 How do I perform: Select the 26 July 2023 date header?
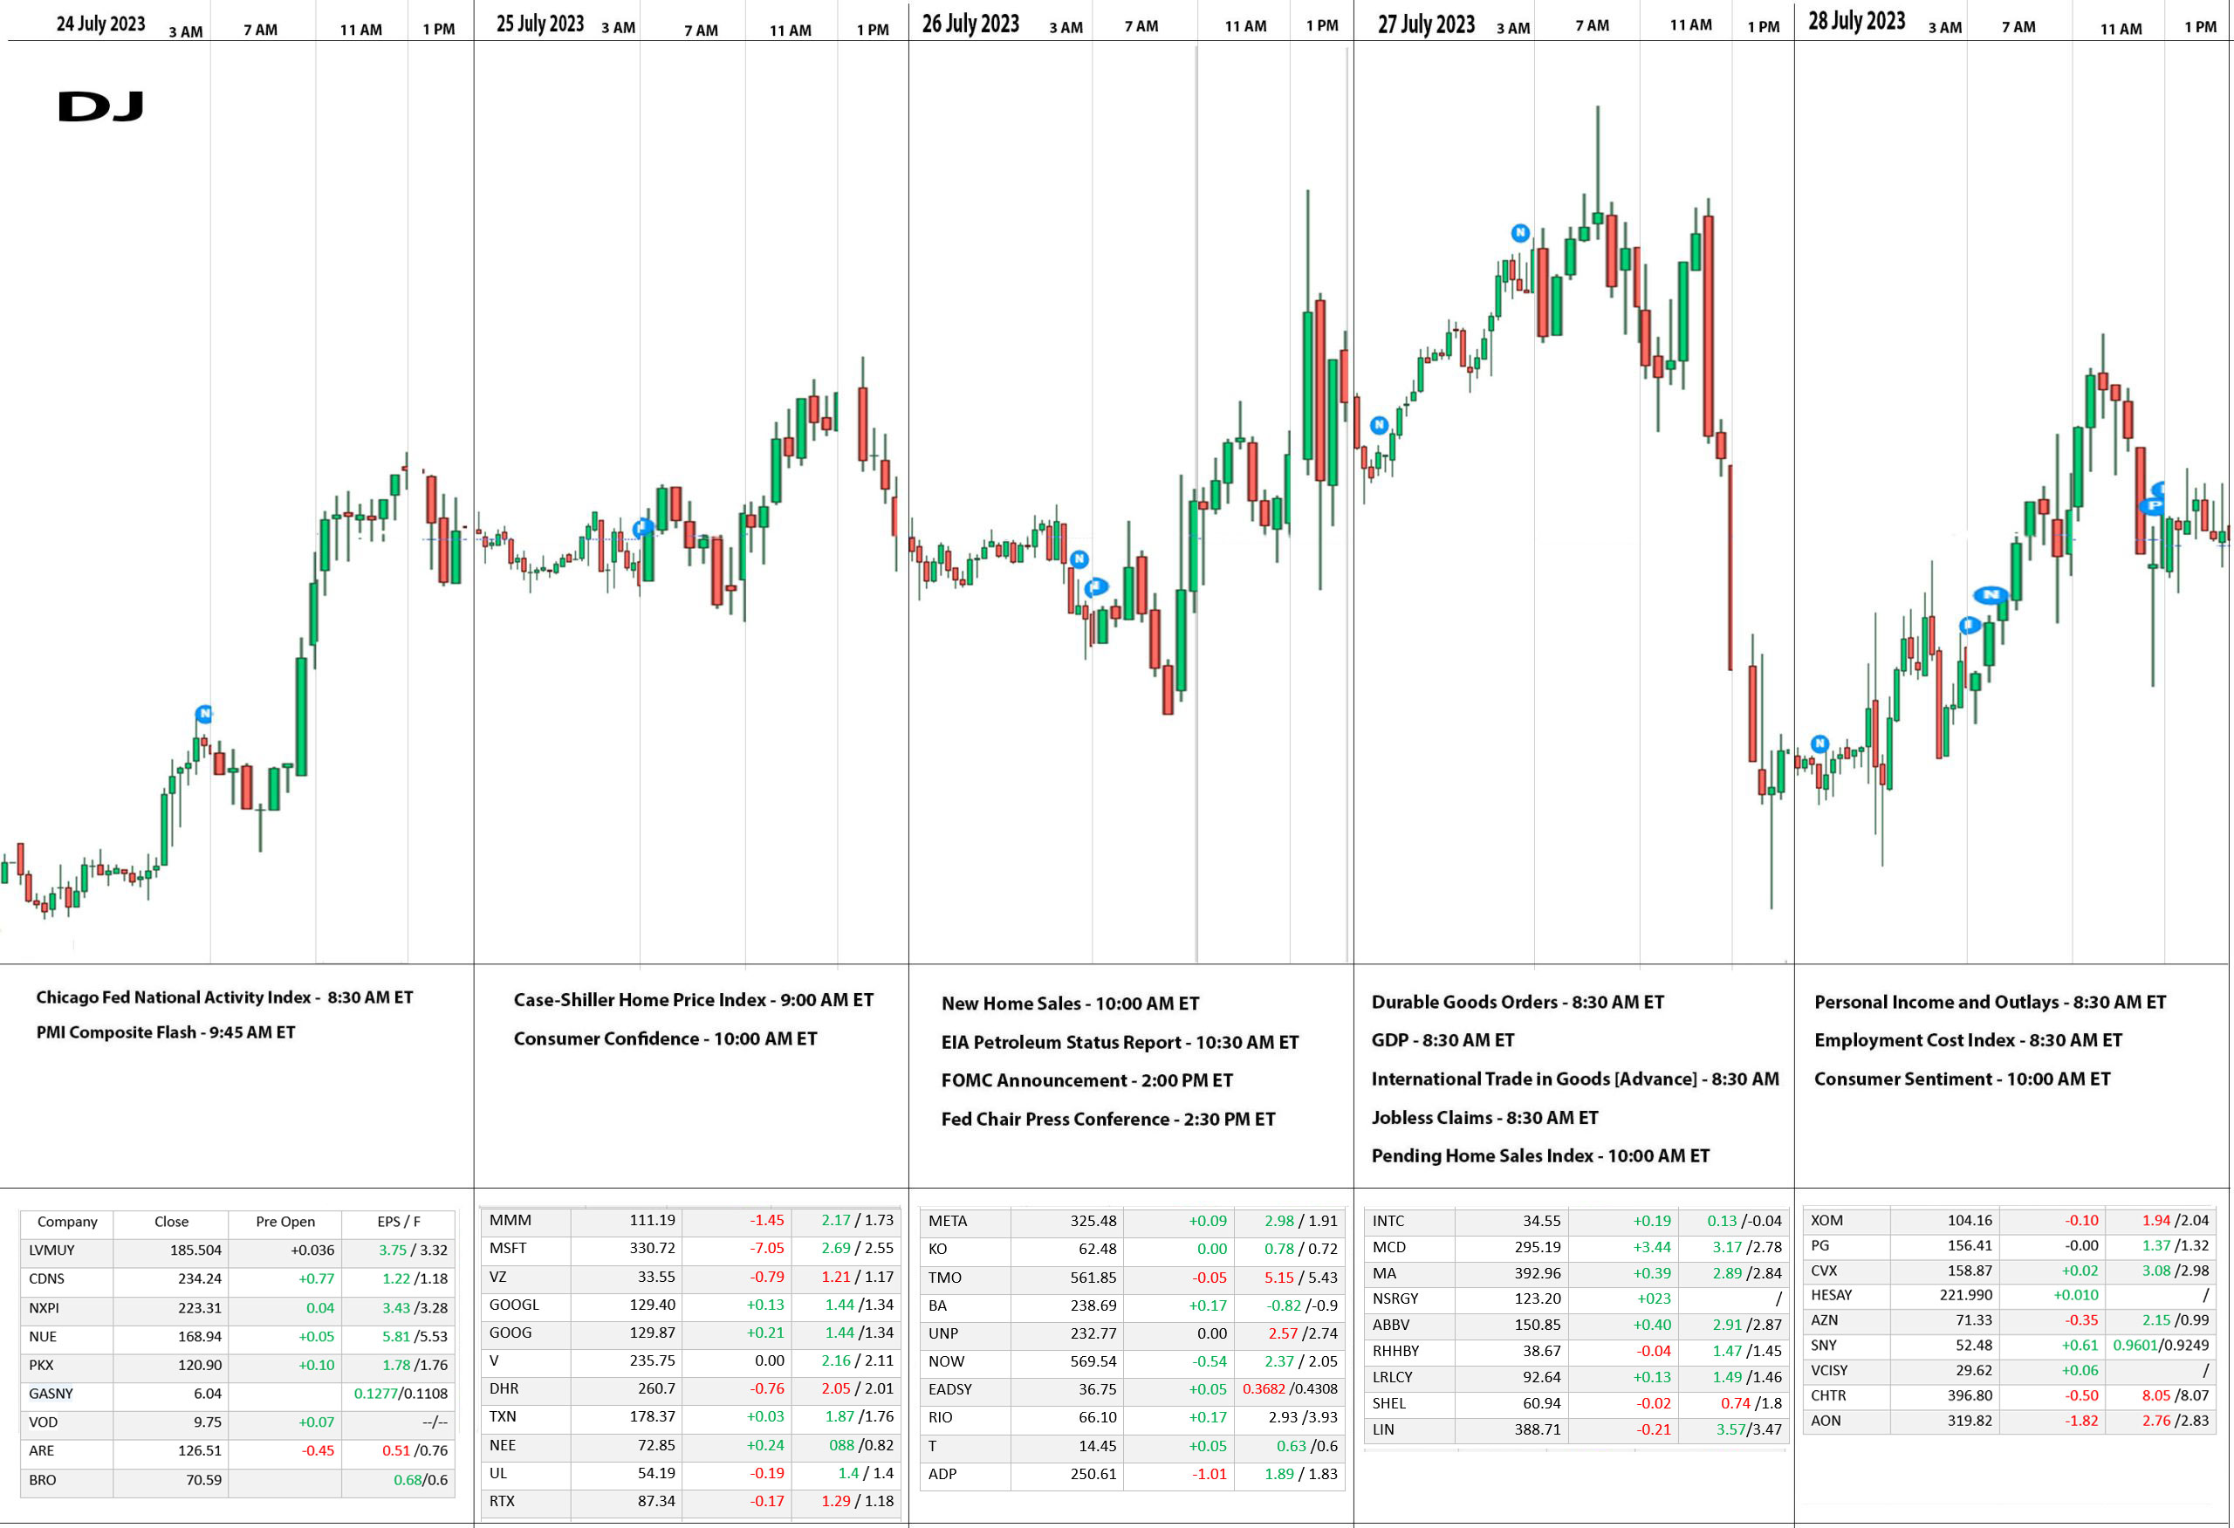[970, 24]
